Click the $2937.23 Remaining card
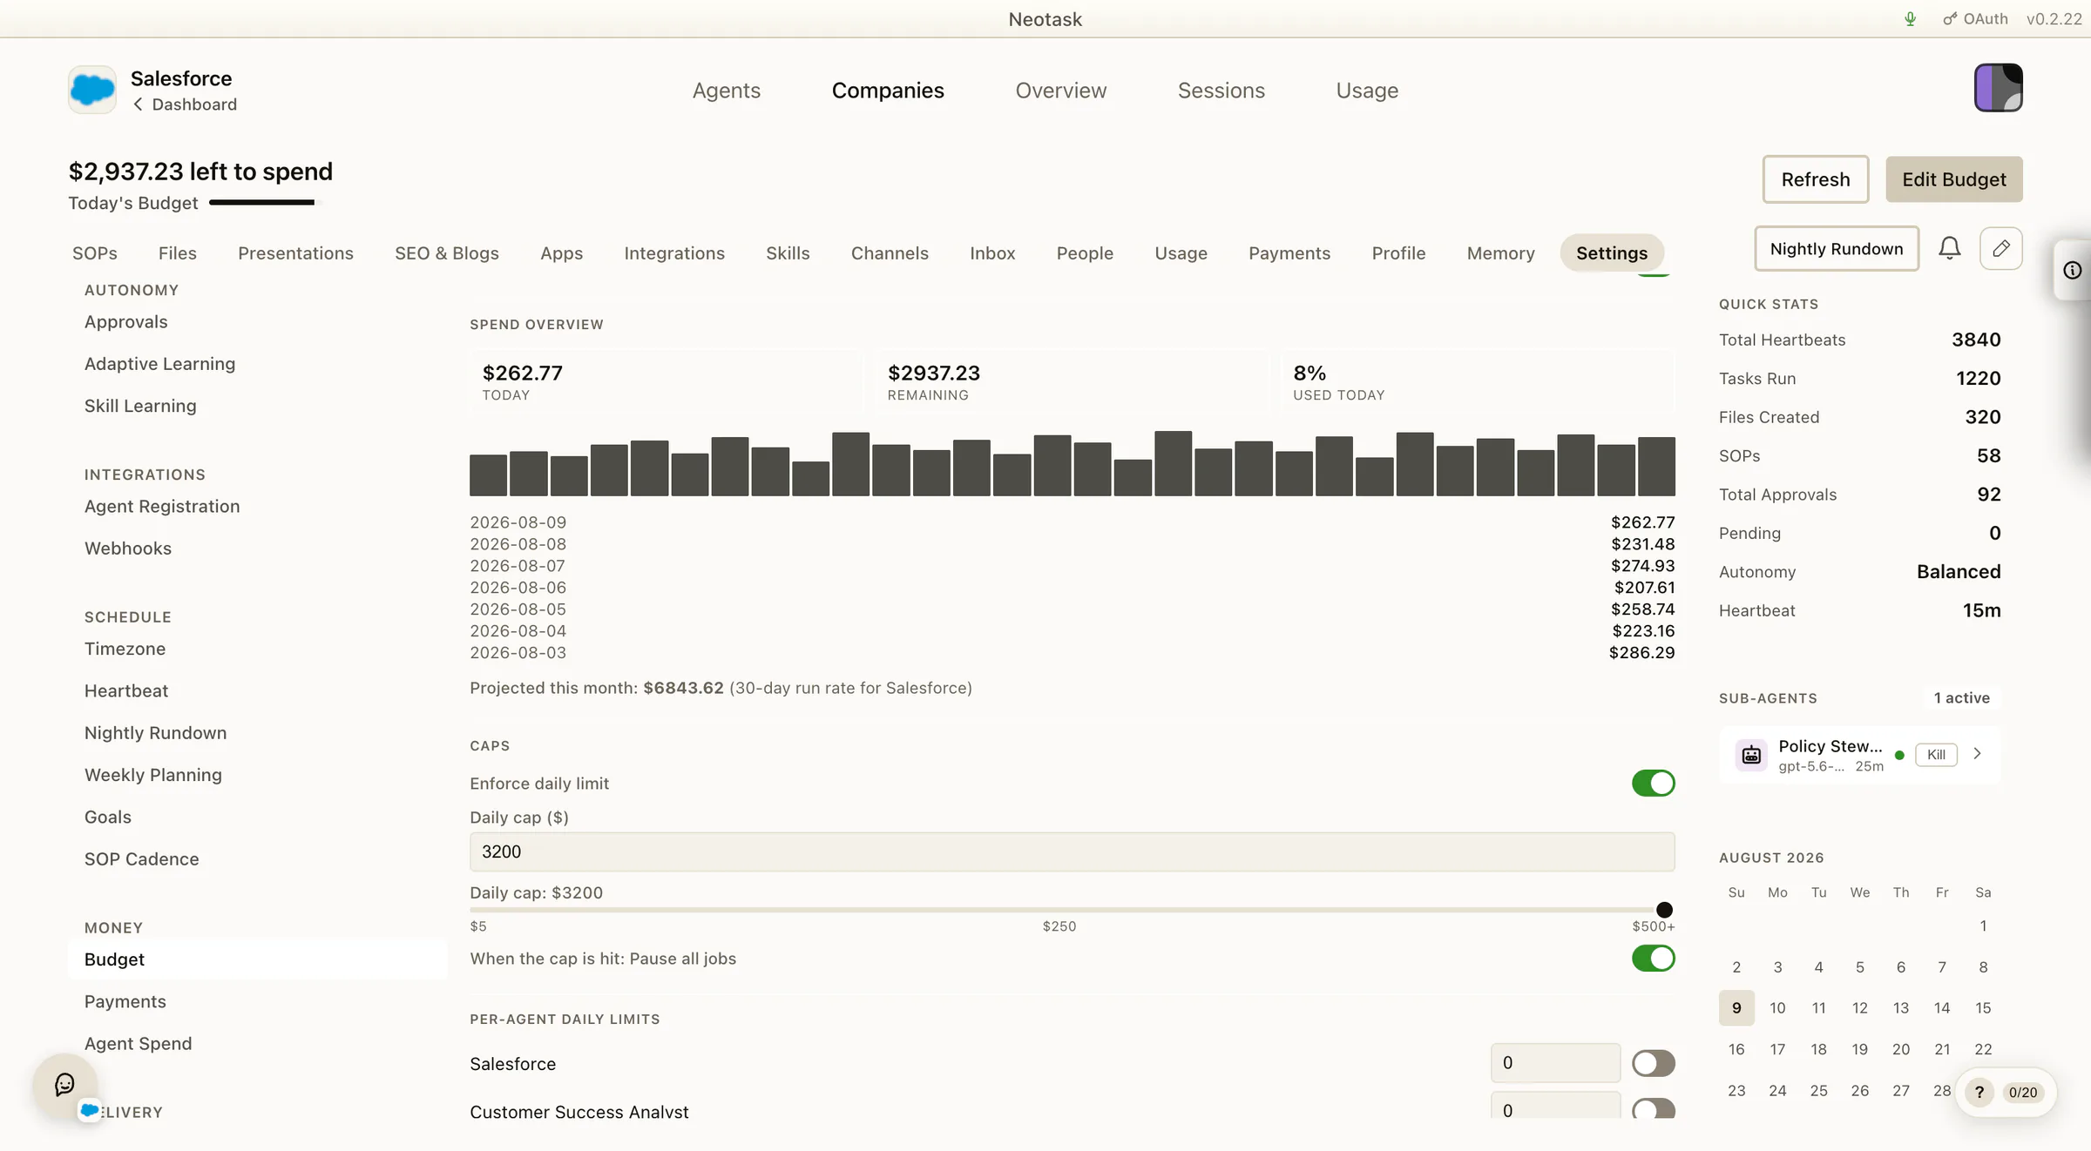2091x1151 pixels. click(x=1072, y=381)
